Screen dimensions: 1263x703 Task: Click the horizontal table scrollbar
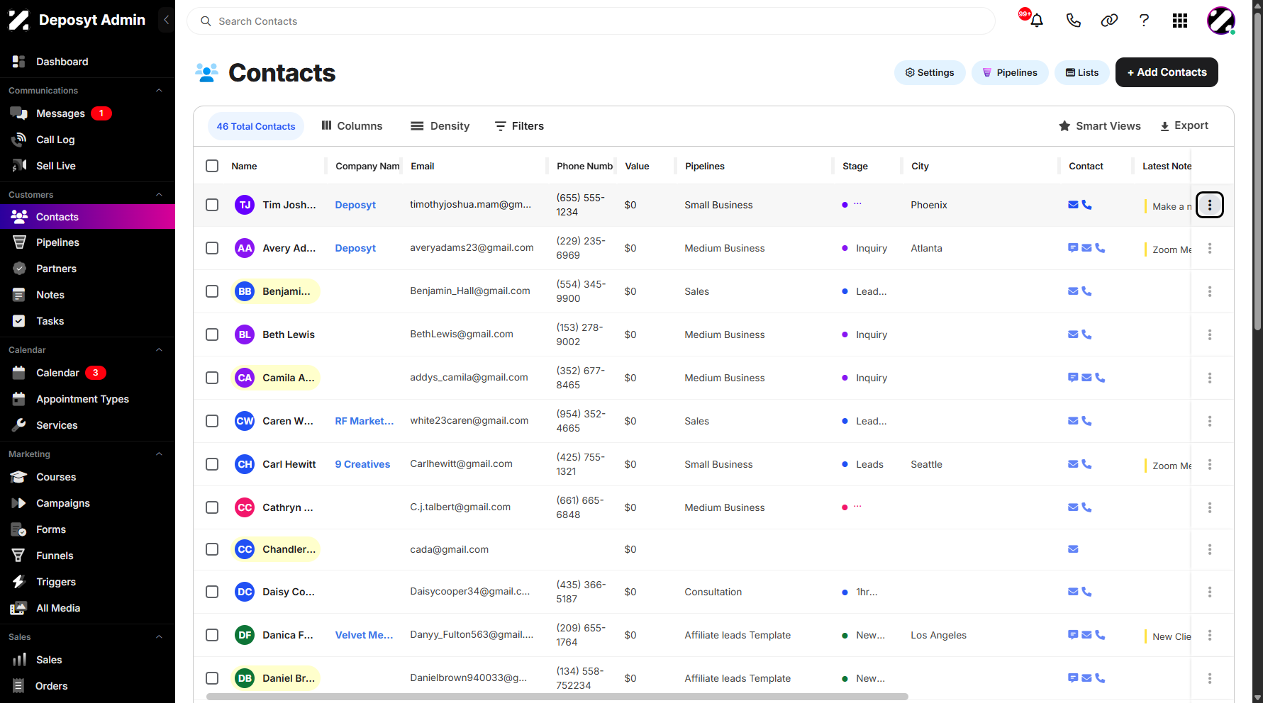557,697
